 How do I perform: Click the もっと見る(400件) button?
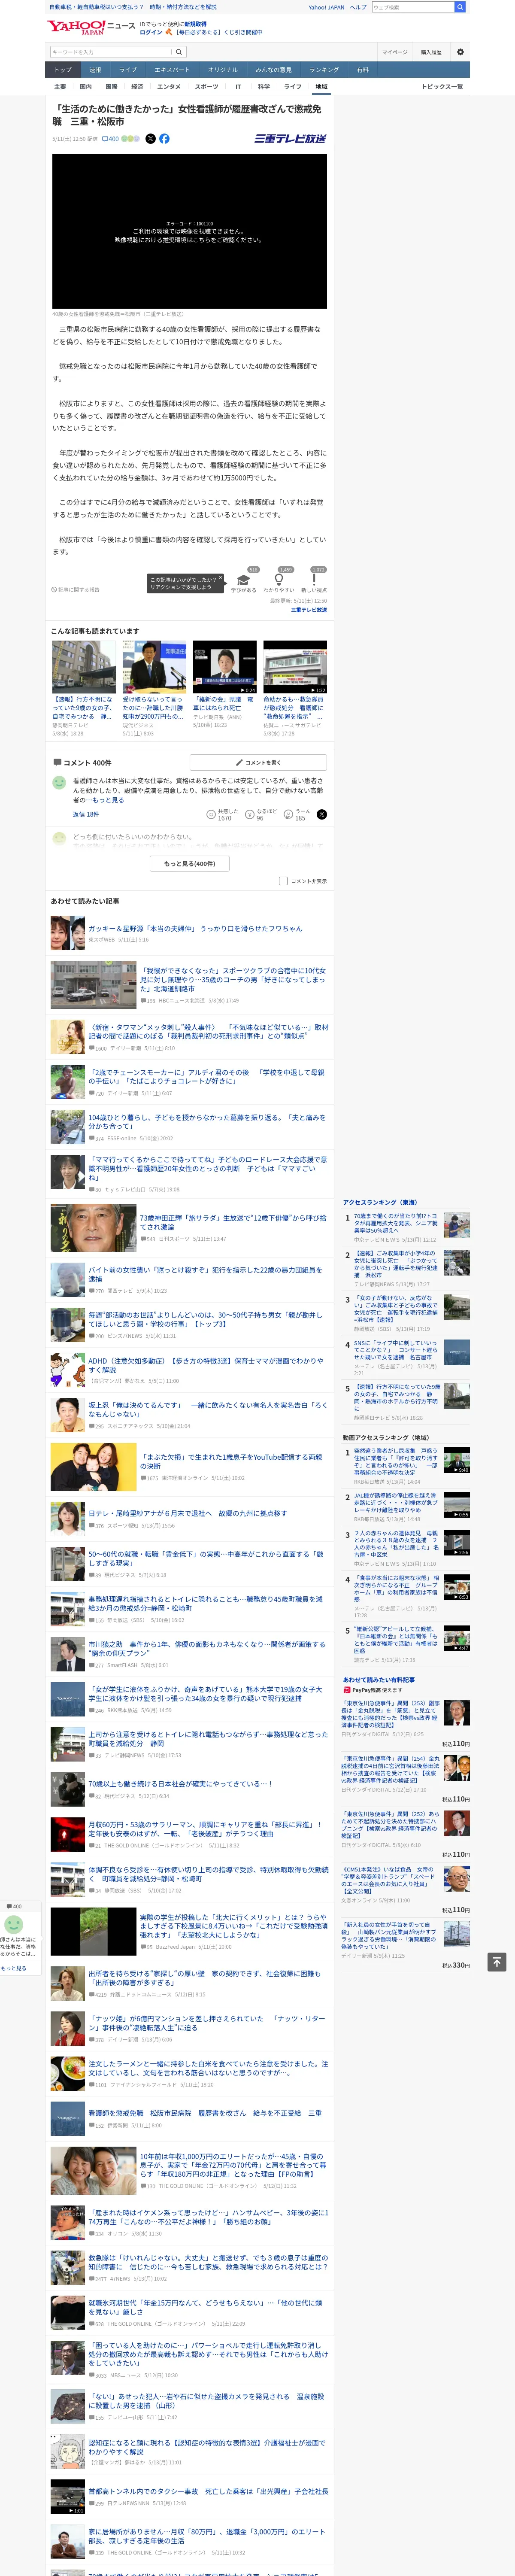(x=190, y=863)
